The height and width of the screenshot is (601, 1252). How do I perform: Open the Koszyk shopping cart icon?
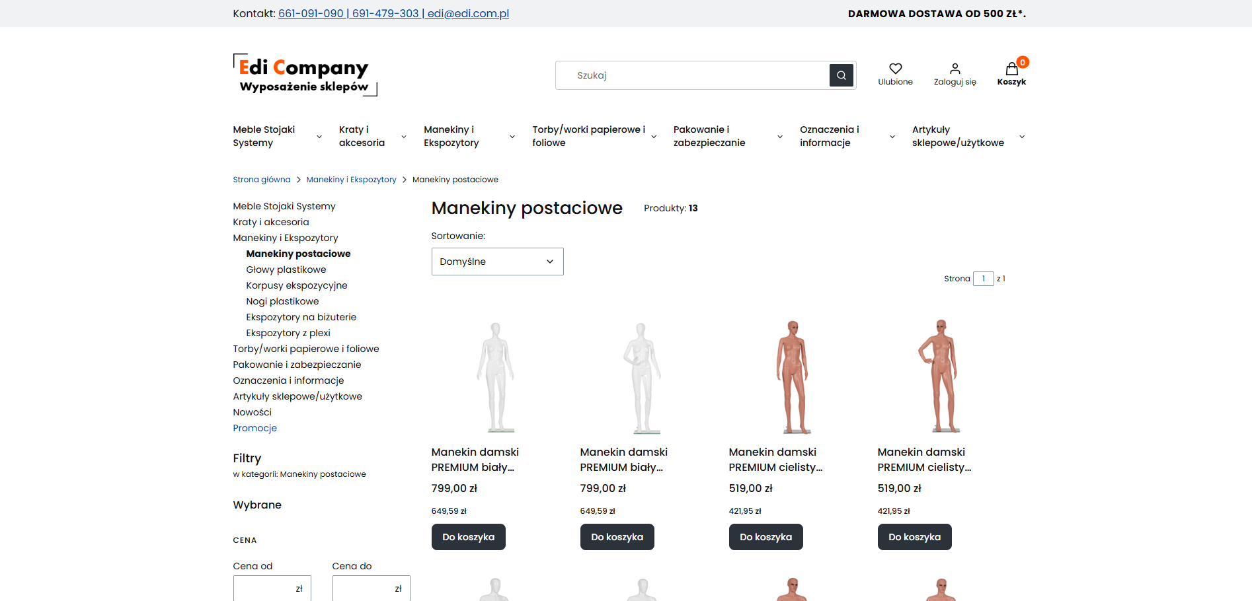point(1011,69)
